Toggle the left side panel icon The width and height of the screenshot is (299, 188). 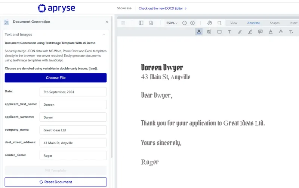click(x=141, y=23)
